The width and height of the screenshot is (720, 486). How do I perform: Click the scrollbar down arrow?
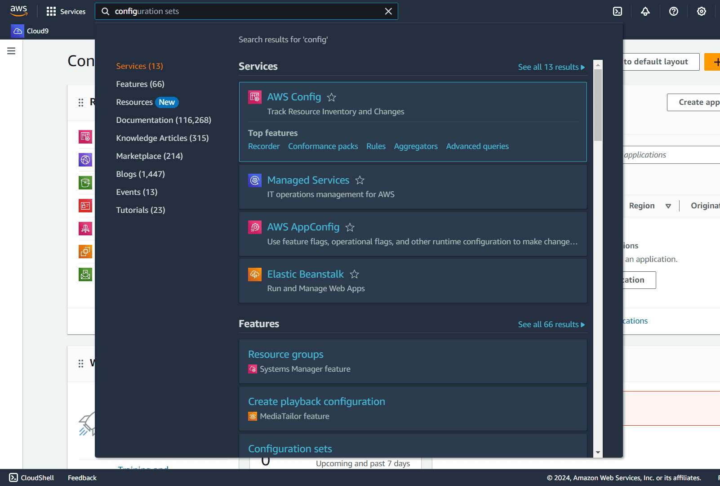[598, 452]
